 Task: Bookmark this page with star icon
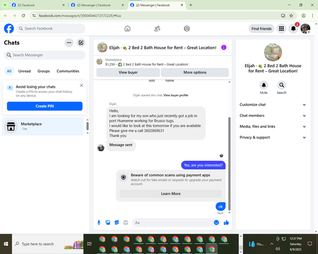coord(291,16)
